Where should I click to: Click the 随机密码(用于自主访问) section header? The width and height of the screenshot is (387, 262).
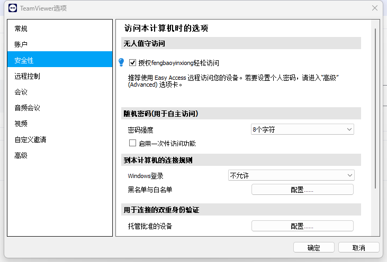click(x=241, y=114)
